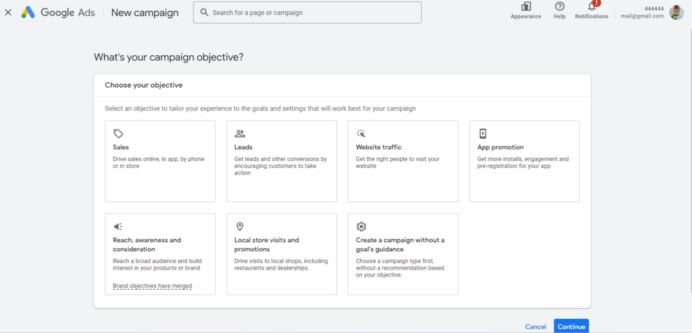Click the Sales price tag icon
The width and height of the screenshot is (692, 333).
coord(118,133)
